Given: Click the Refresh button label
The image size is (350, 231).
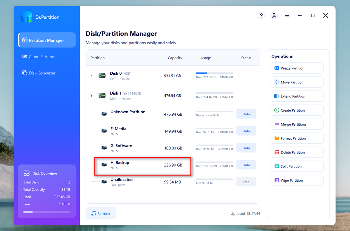Looking at the screenshot, I should (x=104, y=214).
